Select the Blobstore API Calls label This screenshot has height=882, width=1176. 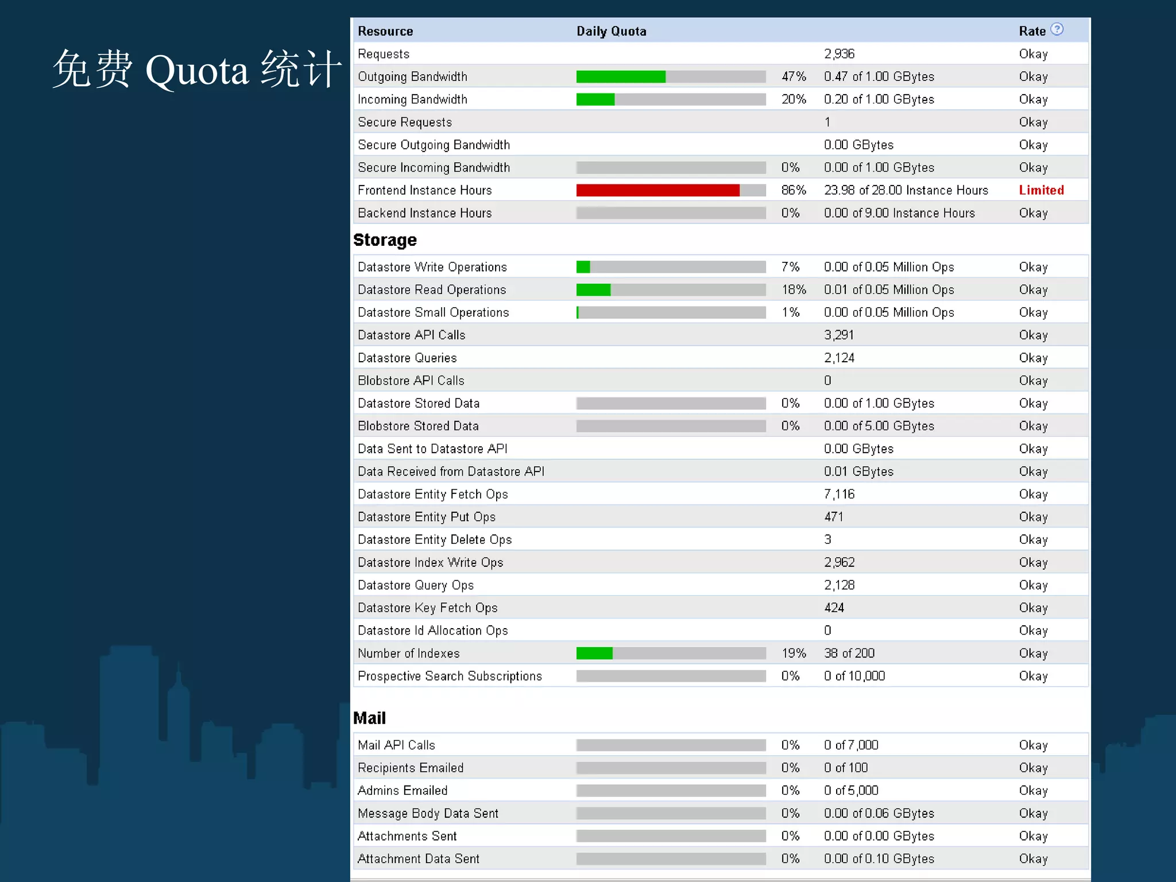[411, 381]
